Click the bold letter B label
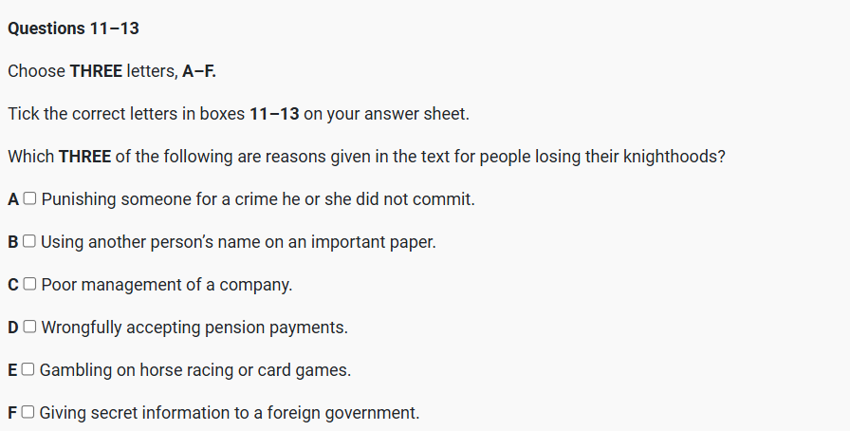This screenshot has height=431, width=850. pos(13,242)
